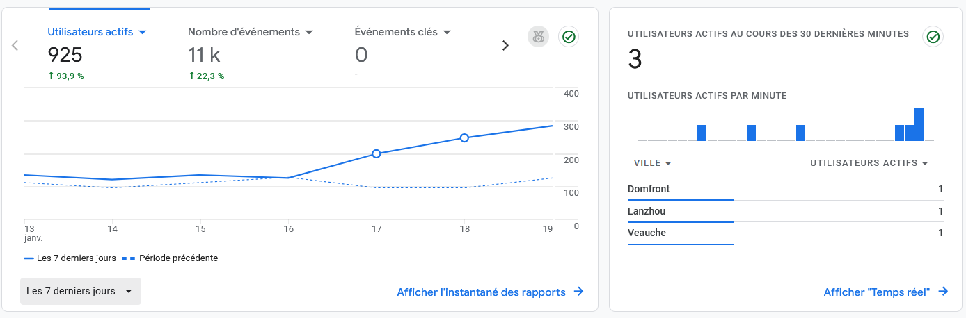Go to previous metrics with left chevron
966x318 pixels.
pos(15,45)
